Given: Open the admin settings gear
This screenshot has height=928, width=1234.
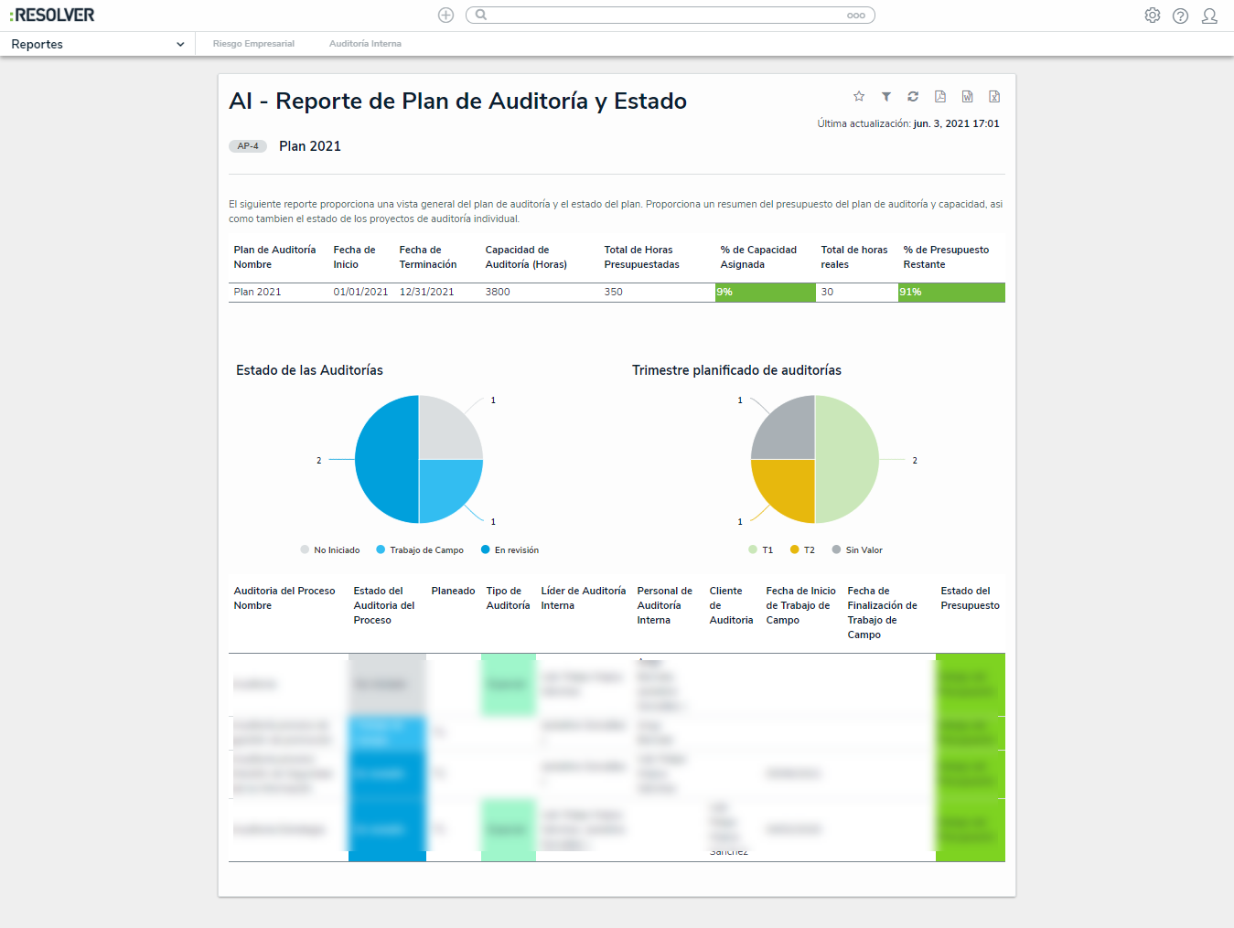Looking at the screenshot, I should coord(1153,16).
